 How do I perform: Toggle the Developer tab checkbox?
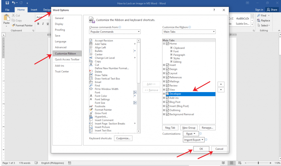168,94
